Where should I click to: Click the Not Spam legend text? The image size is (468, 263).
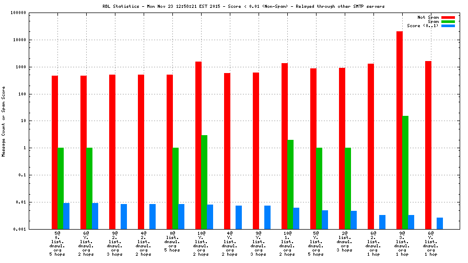pyautogui.click(x=428, y=17)
